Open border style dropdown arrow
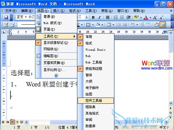 click(82, 25)
